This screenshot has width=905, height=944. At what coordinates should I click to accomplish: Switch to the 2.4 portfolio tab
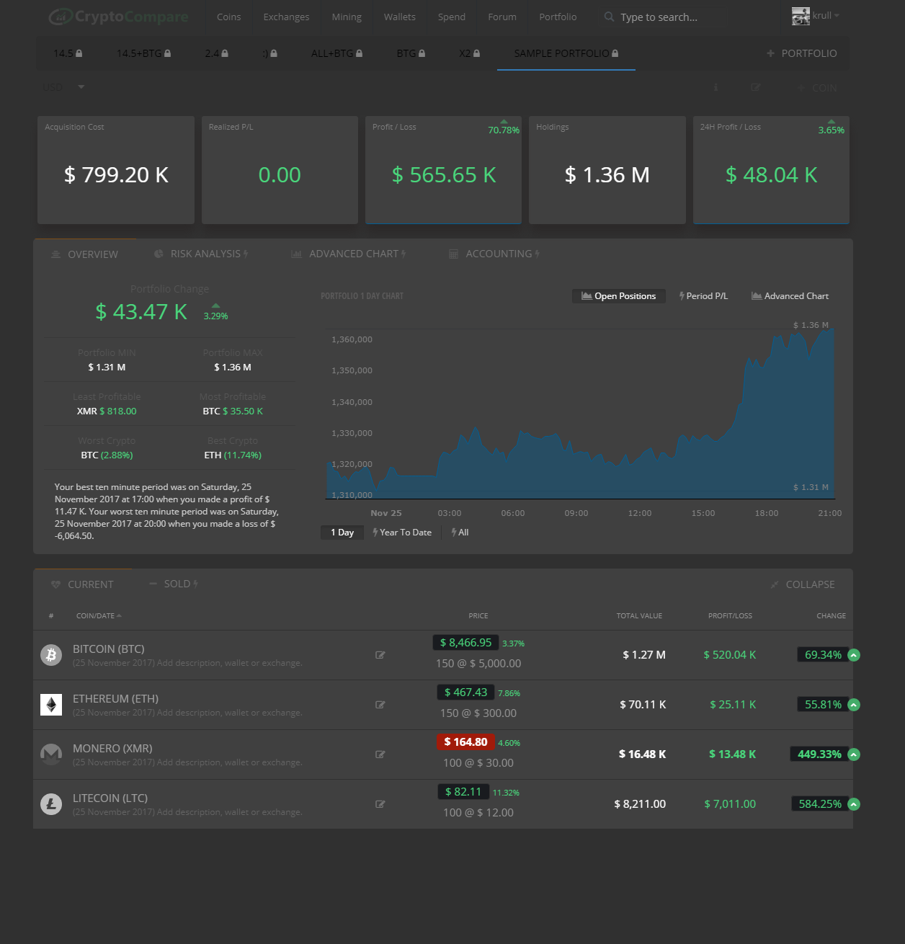click(216, 53)
